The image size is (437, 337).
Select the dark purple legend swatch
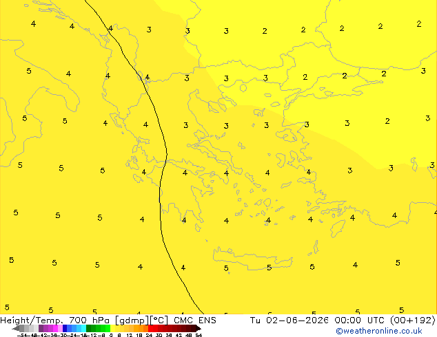[x=41, y=328]
